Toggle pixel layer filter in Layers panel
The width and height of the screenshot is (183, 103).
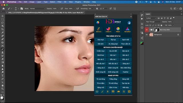pyautogui.click(x=159, y=18)
